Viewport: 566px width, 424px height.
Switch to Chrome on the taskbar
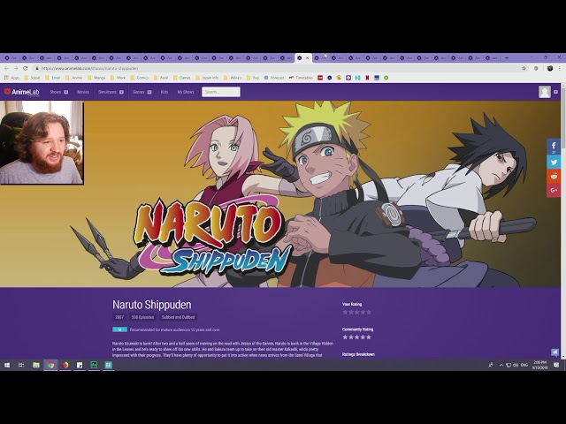50,365
